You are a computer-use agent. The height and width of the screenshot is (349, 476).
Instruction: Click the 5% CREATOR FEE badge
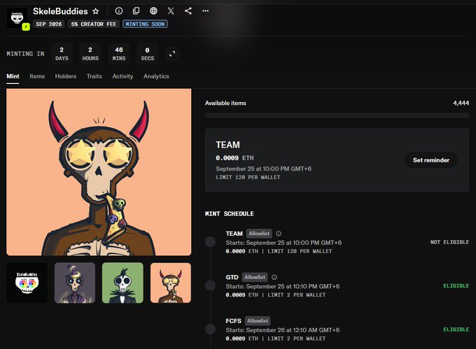(94, 24)
